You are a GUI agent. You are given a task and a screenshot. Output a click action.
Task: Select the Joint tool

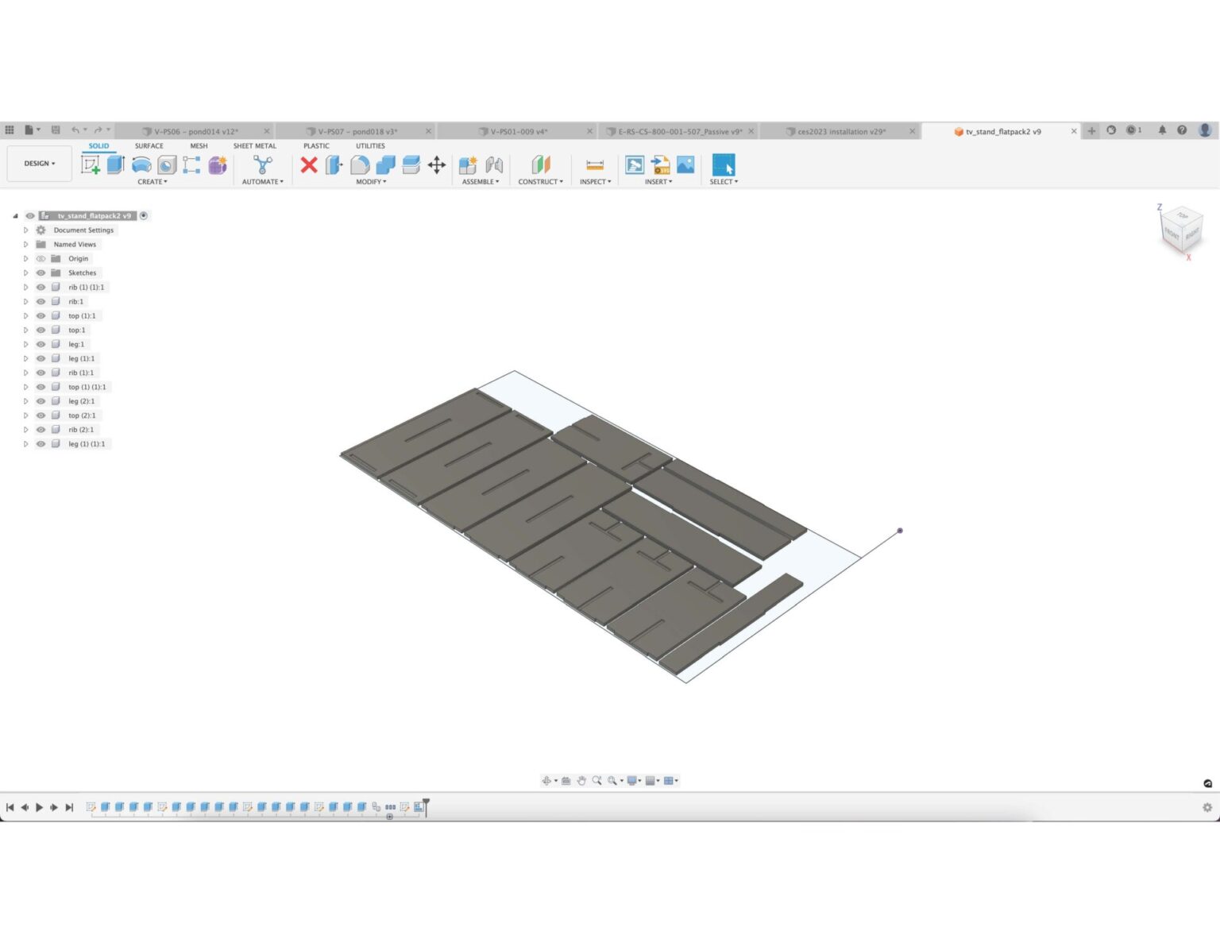494,165
